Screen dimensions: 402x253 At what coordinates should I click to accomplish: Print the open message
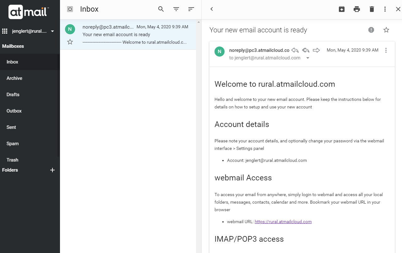pos(357,9)
